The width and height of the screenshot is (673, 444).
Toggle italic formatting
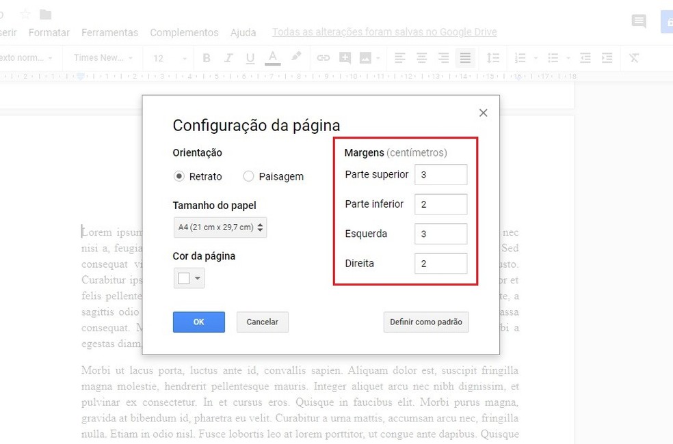(x=228, y=58)
